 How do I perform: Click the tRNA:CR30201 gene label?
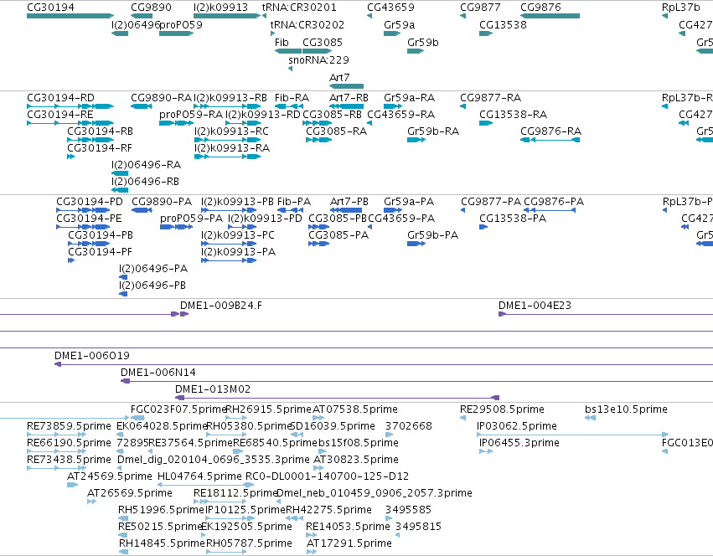pos(299,8)
